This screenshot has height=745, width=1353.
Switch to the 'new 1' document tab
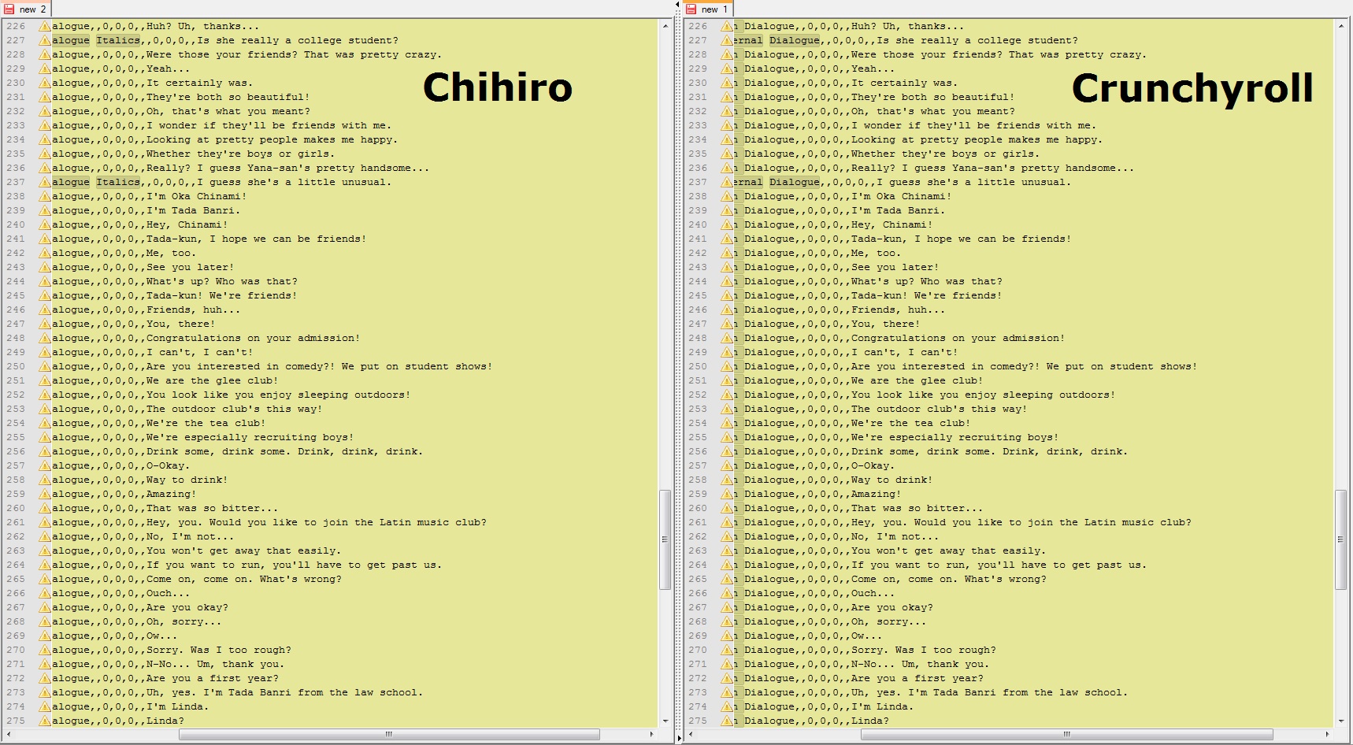[707, 9]
